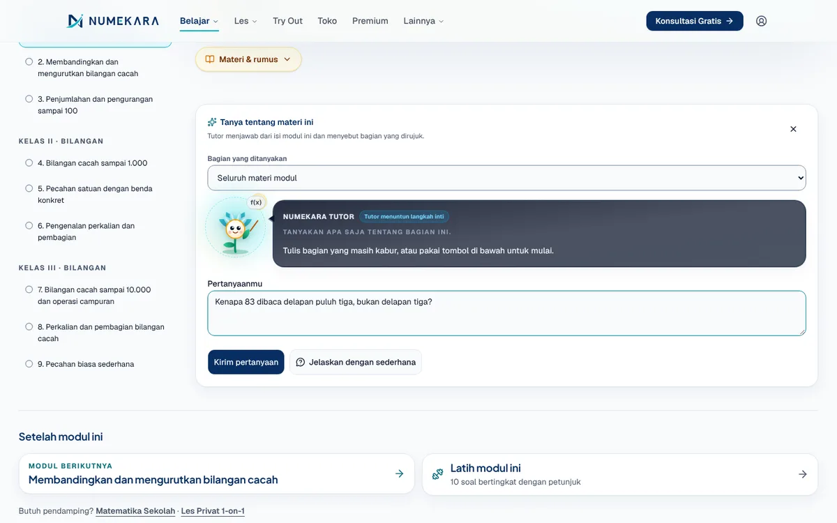Viewport: 837px width, 523px height.
Task: Click the dumbbell icon on Latih modul ini
Action: pyautogui.click(x=438, y=474)
